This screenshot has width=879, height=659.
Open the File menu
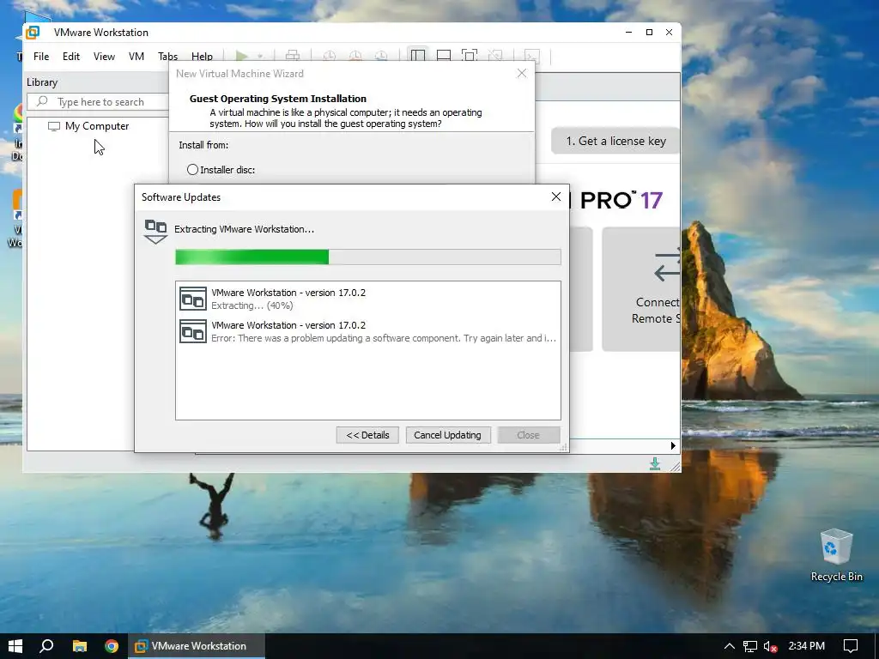[x=41, y=57]
